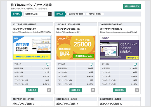
Task: Delete ポップアップ施策-10 with trash icon
Action: [x=93, y=90]
